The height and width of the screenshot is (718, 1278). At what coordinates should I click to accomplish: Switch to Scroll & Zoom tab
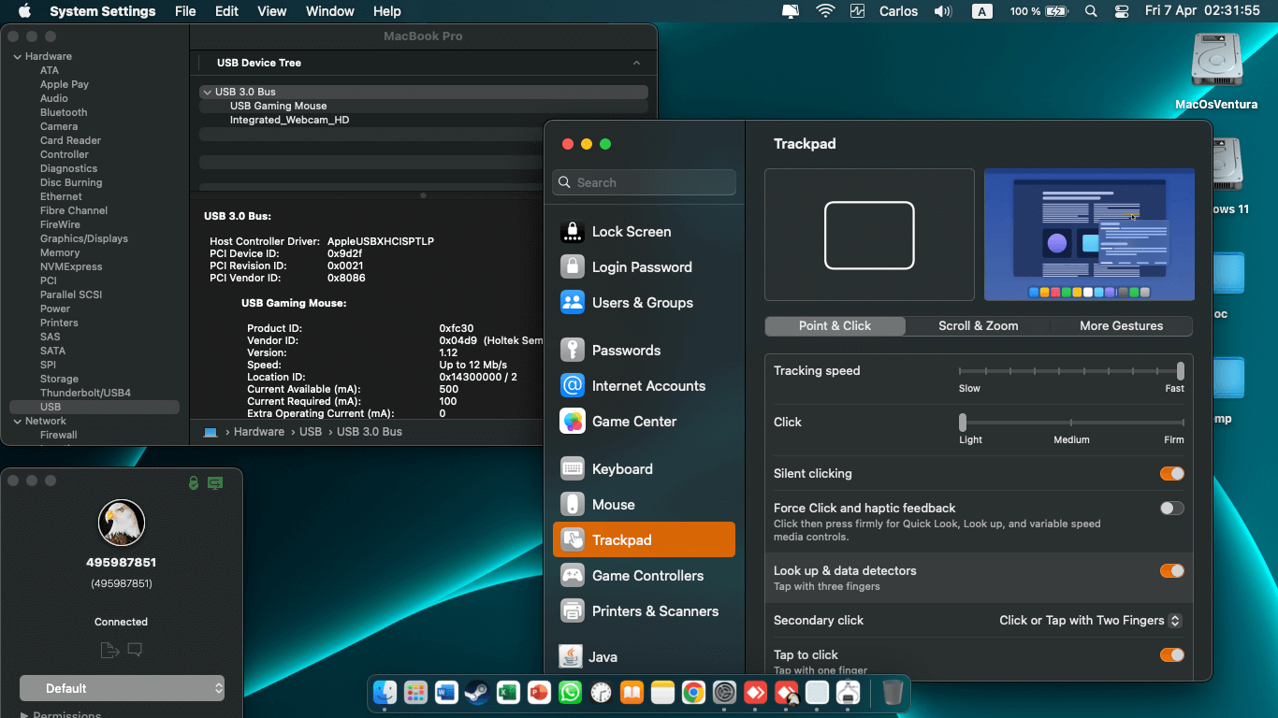coord(979,326)
